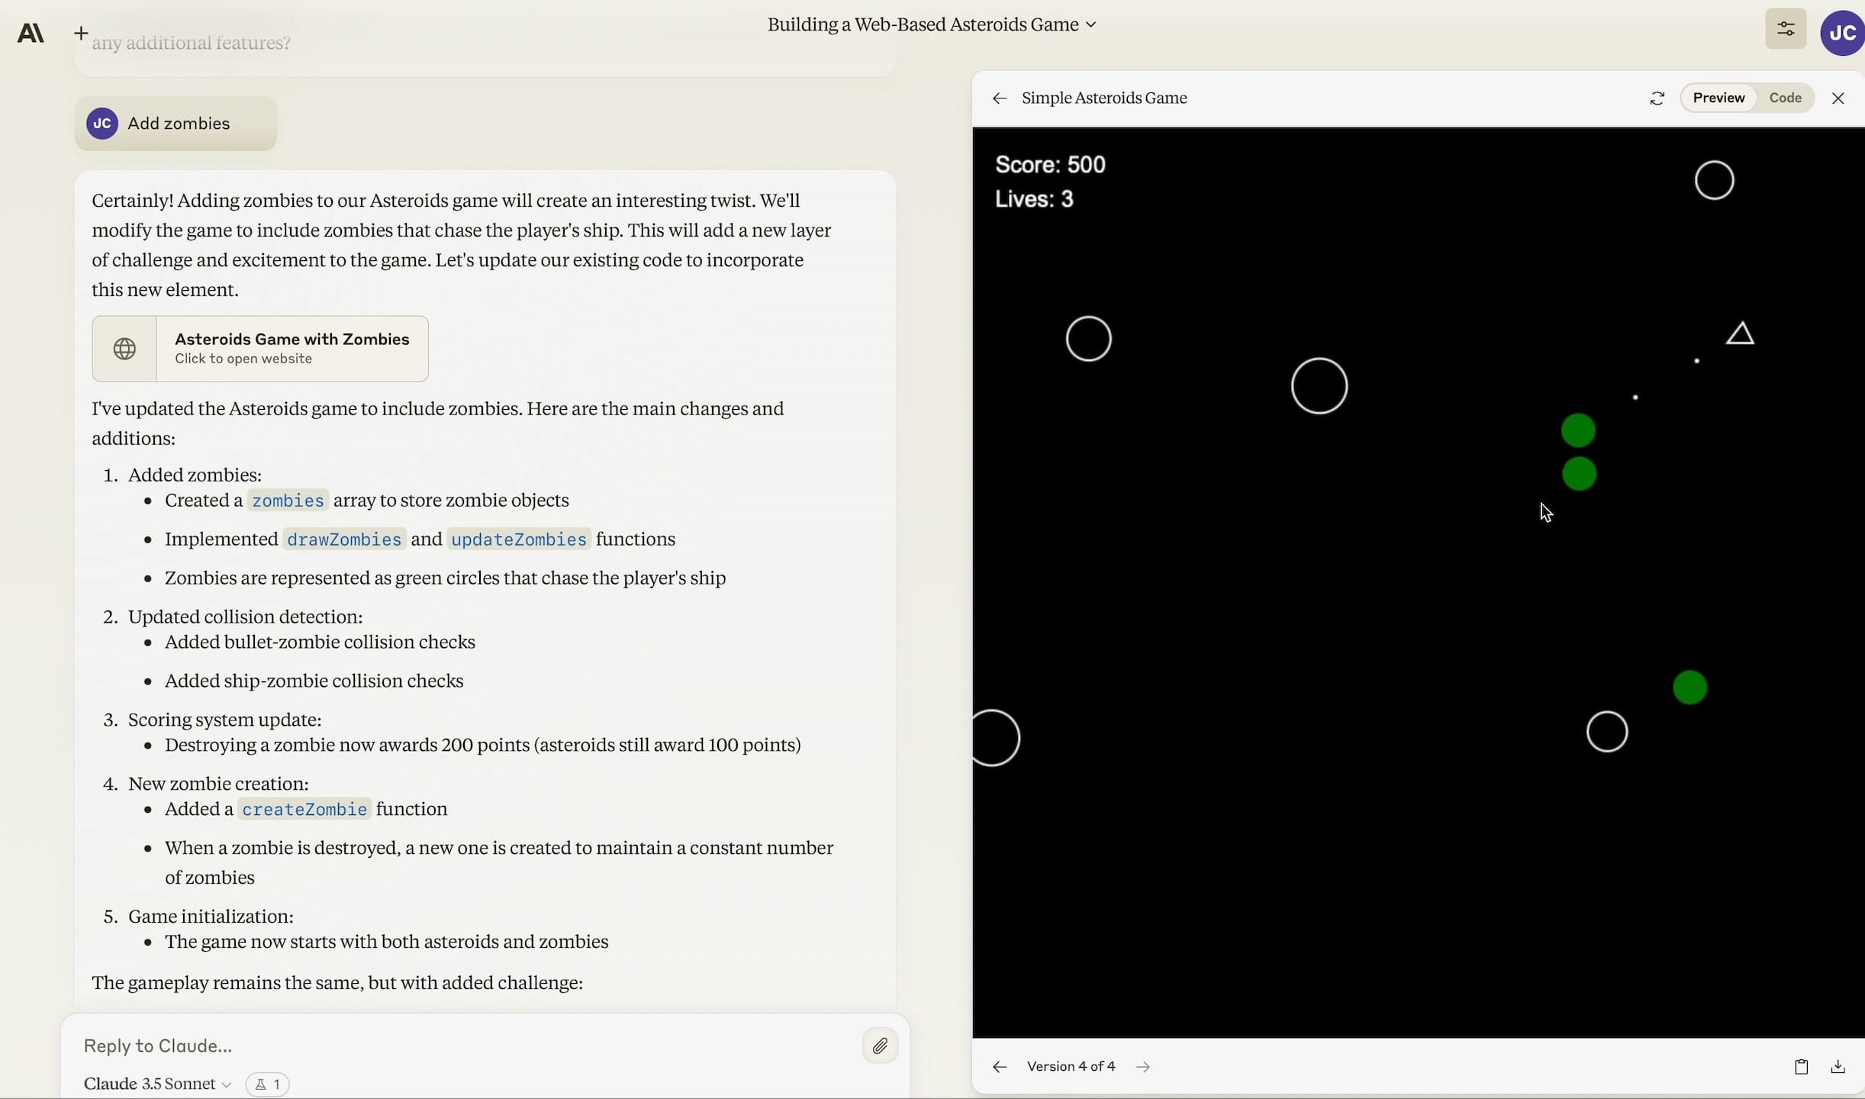The image size is (1865, 1099).
Task: Click the artifact panel back arrow
Action: click(1000, 98)
